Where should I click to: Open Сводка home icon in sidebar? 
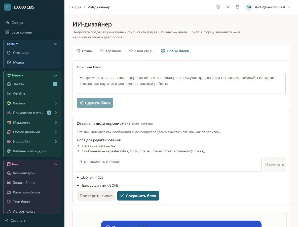[x=7, y=23]
